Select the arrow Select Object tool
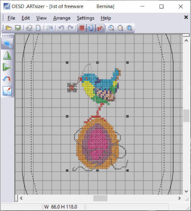The image size is (191, 211). pos(7,44)
